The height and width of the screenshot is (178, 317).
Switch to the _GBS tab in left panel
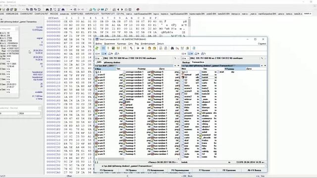(x=99, y=62)
